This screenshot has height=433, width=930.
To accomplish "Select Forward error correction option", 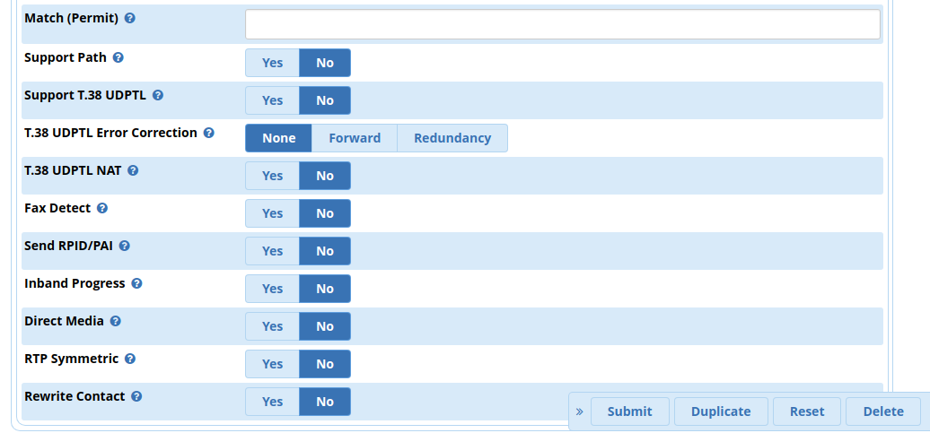I will pos(355,138).
